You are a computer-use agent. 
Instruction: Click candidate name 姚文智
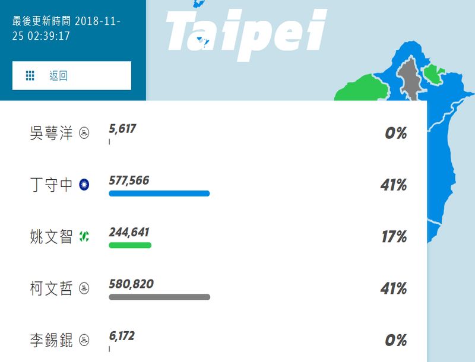tap(51, 236)
